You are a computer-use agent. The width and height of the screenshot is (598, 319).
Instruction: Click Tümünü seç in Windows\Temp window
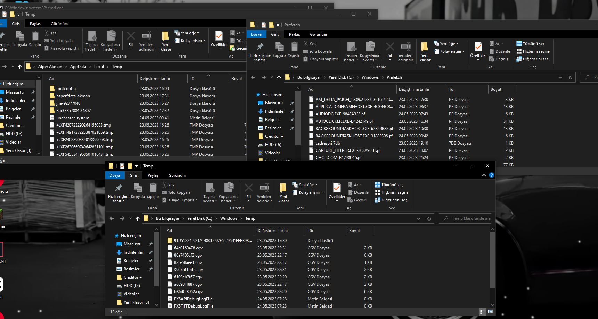click(389, 185)
